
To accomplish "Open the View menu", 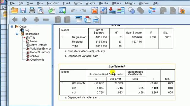I will (x=30, y=3).
